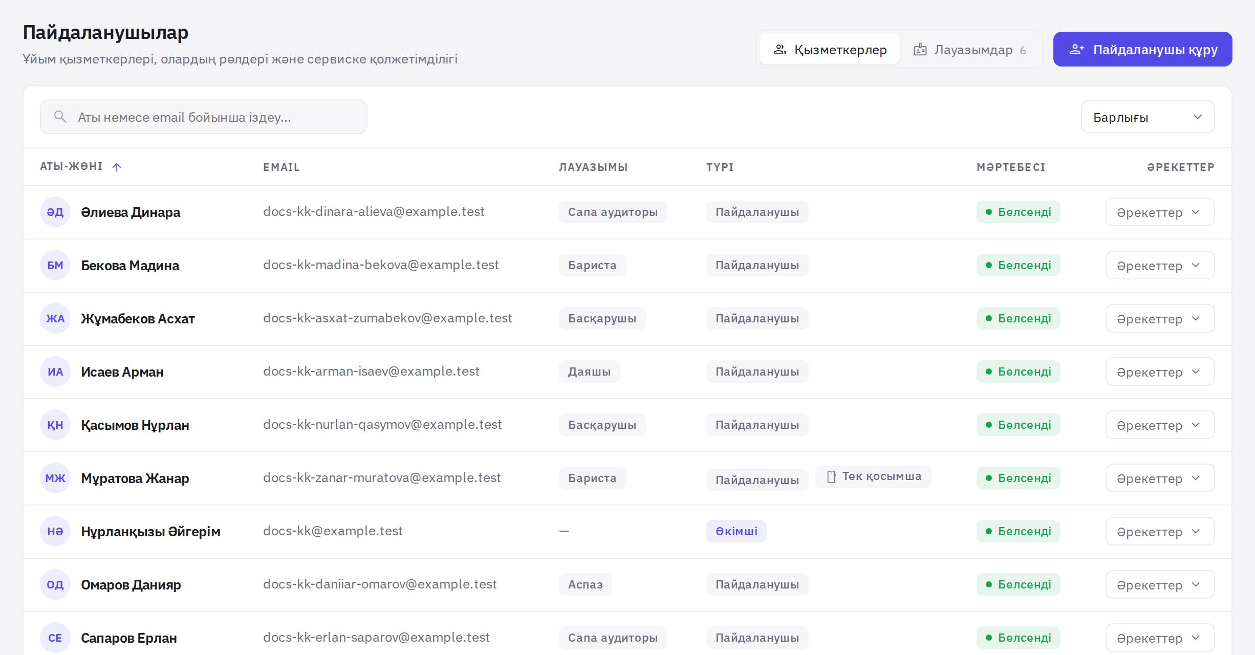Image resolution: width=1255 pixels, height=655 pixels.
Task: Click the Әкімші type badge
Action: point(736,531)
